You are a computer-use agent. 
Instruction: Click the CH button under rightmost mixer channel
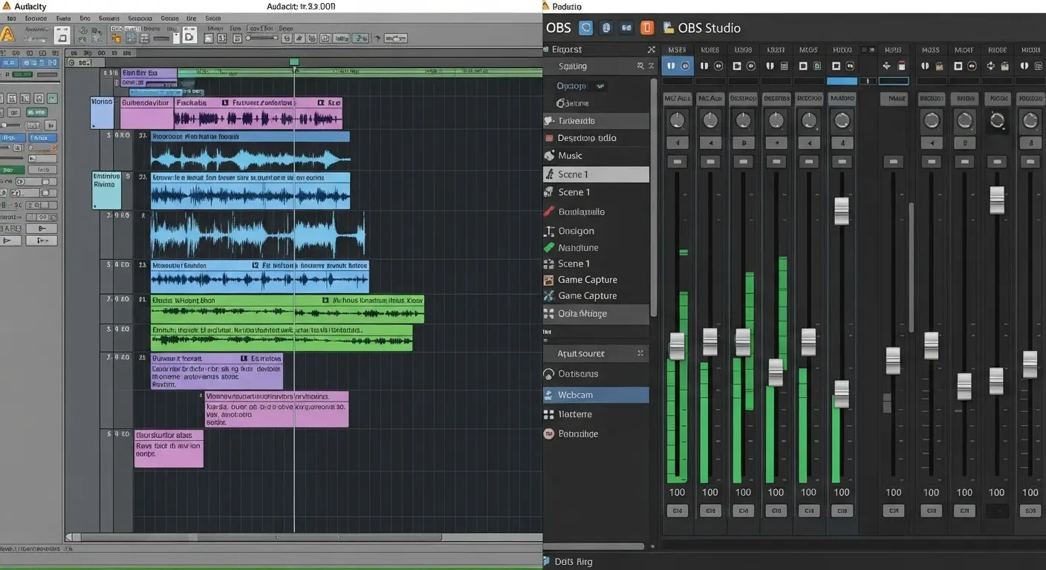[x=1030, y=511]
